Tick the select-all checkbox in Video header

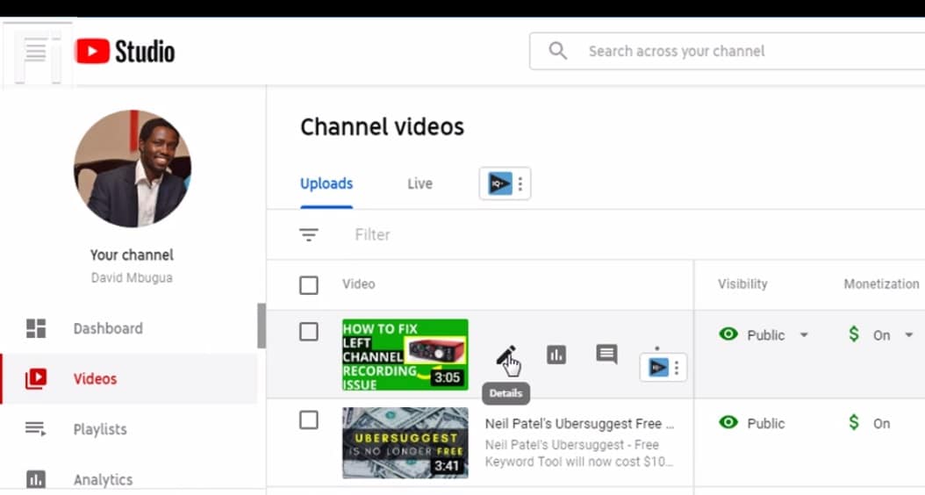click(309, 285)
